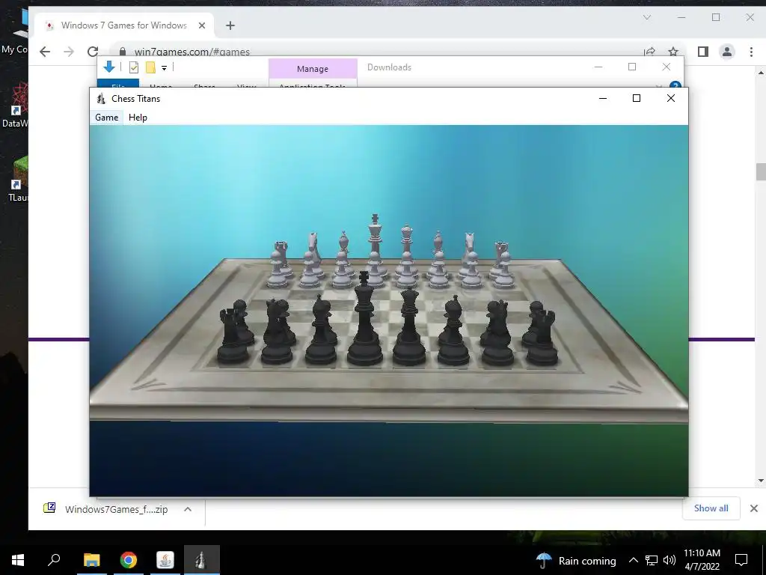This screenshot has height=575, width=766.
Task: Open volume control tray icon
Action: pyautogui.click(x=670, y=560)
